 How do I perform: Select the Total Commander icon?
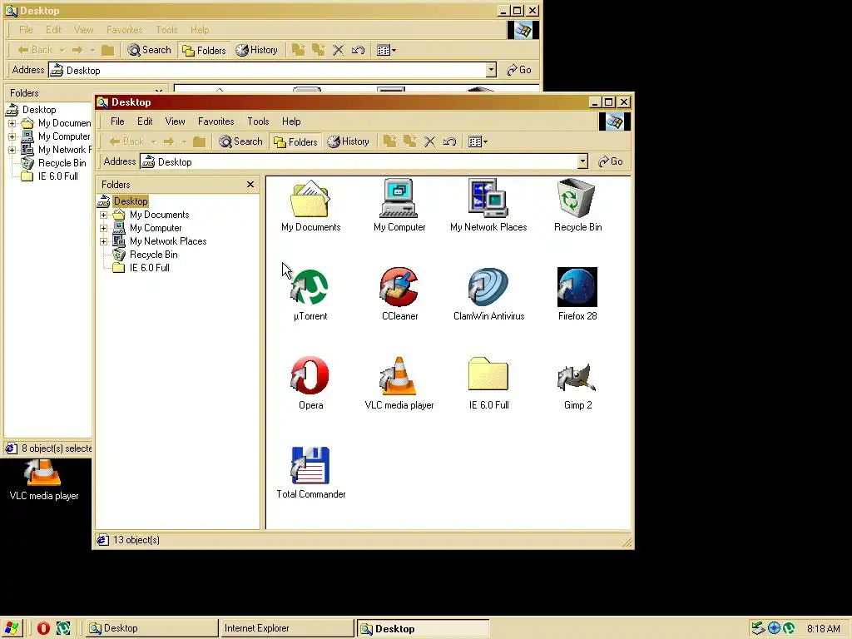pos(310,465)
